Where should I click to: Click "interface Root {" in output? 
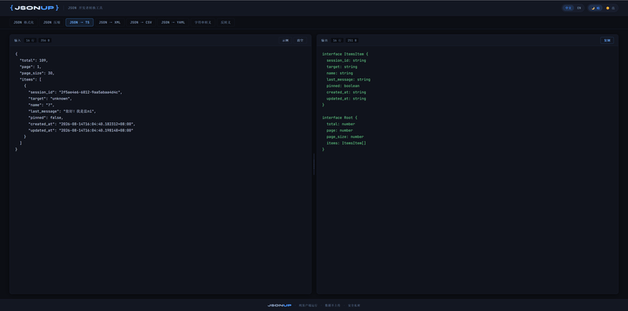click(x=340, y=118)
